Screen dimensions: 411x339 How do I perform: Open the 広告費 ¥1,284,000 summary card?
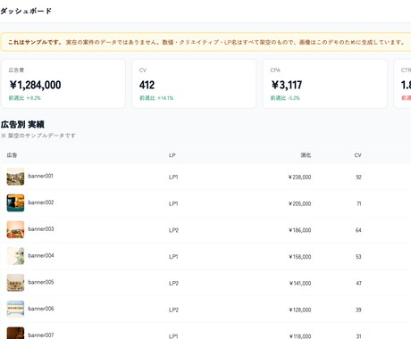pyautogui.click(x=63, y=84)
